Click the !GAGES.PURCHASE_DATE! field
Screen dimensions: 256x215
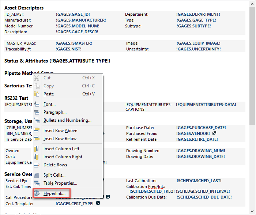201,128
